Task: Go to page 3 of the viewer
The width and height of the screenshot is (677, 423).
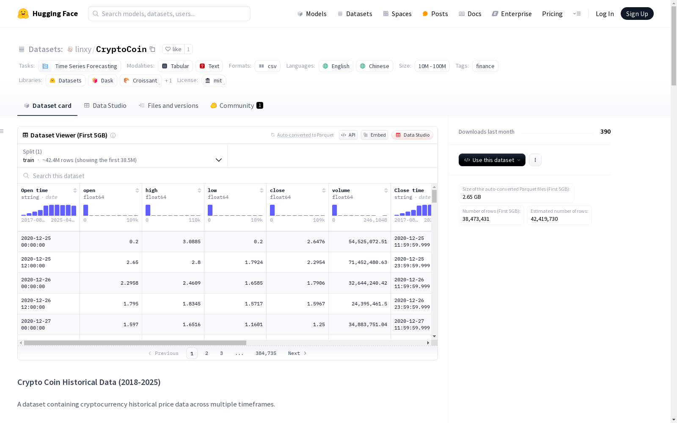Action: click(221, 353)
